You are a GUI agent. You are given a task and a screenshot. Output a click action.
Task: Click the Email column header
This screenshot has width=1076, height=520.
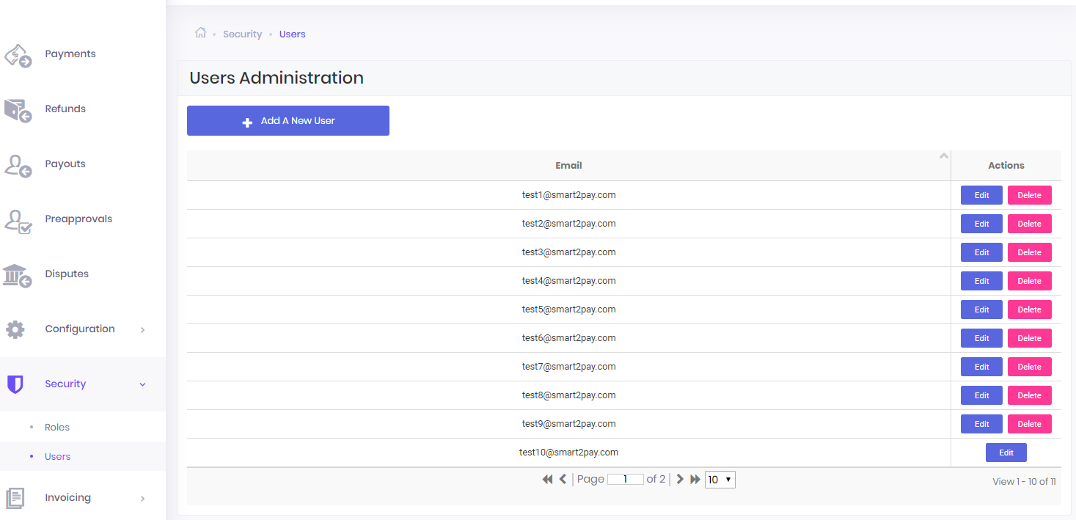tap(568, 166)
